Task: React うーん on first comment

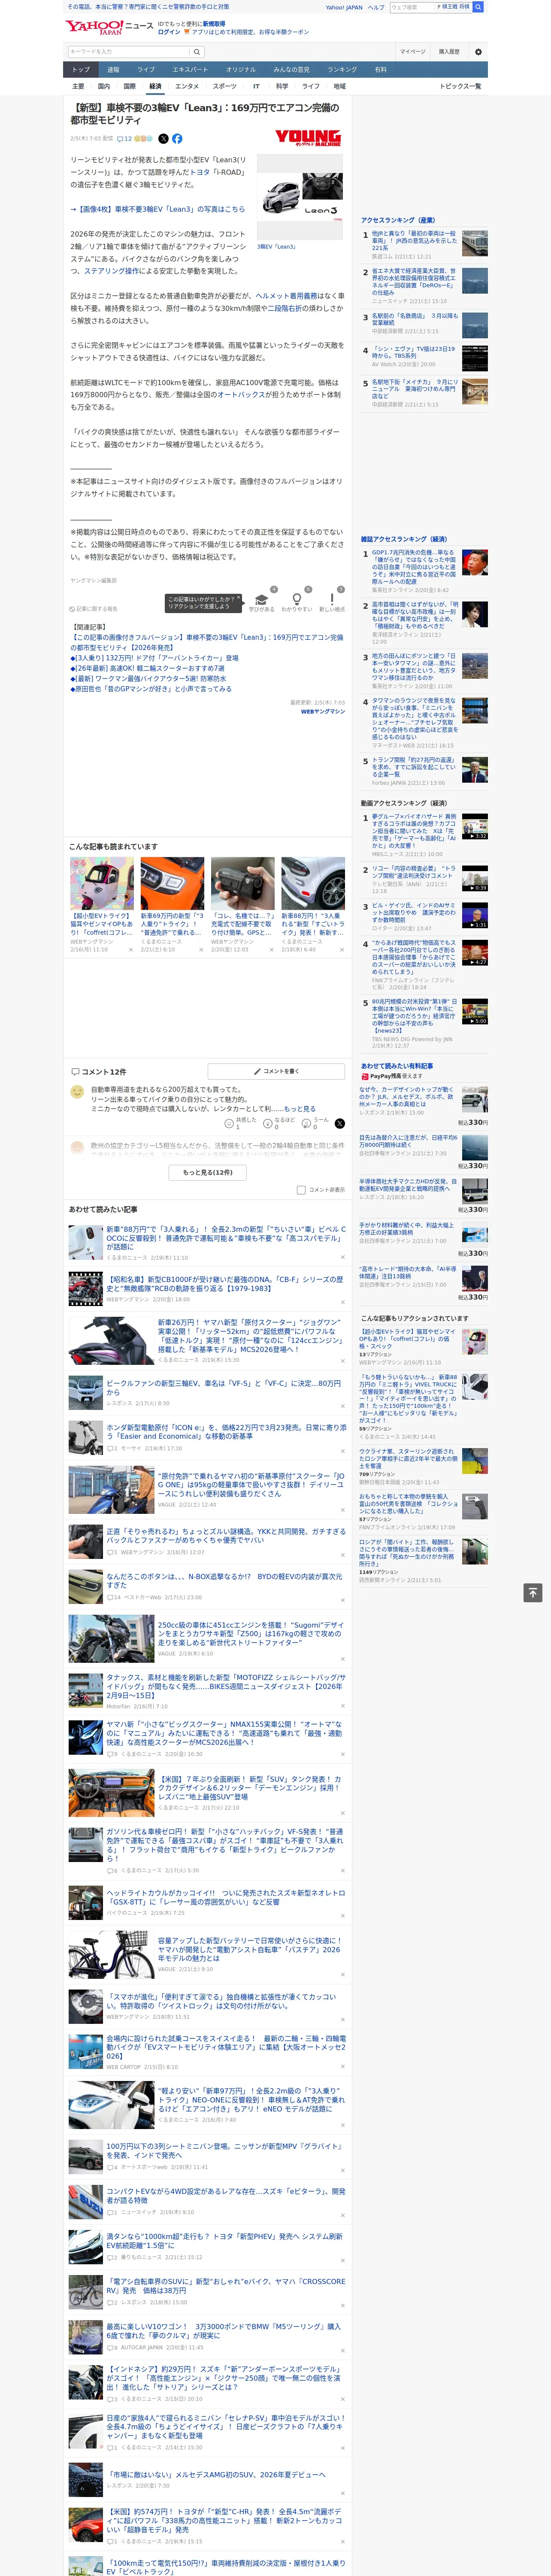Action: click(x=314, y=1123)
